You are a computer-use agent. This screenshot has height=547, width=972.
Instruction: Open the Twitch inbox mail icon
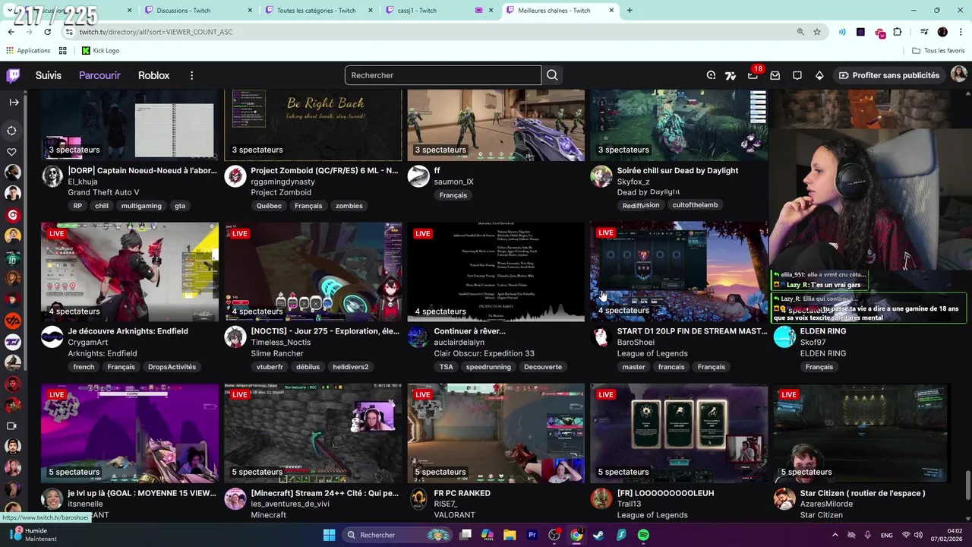775,75
